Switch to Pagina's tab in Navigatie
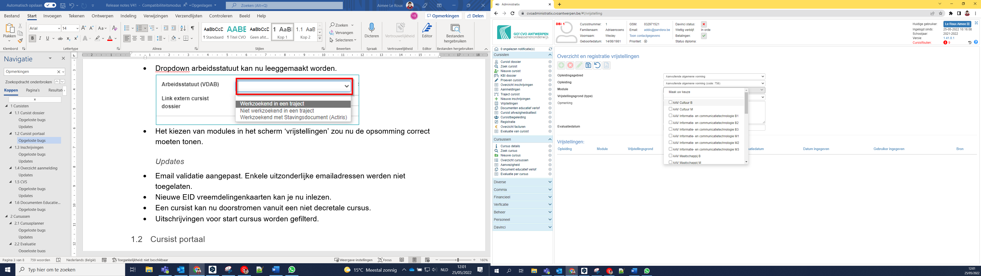981x276 pixels. pos(33,90)
